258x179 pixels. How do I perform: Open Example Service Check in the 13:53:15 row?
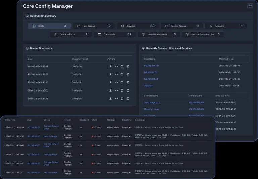51,163
